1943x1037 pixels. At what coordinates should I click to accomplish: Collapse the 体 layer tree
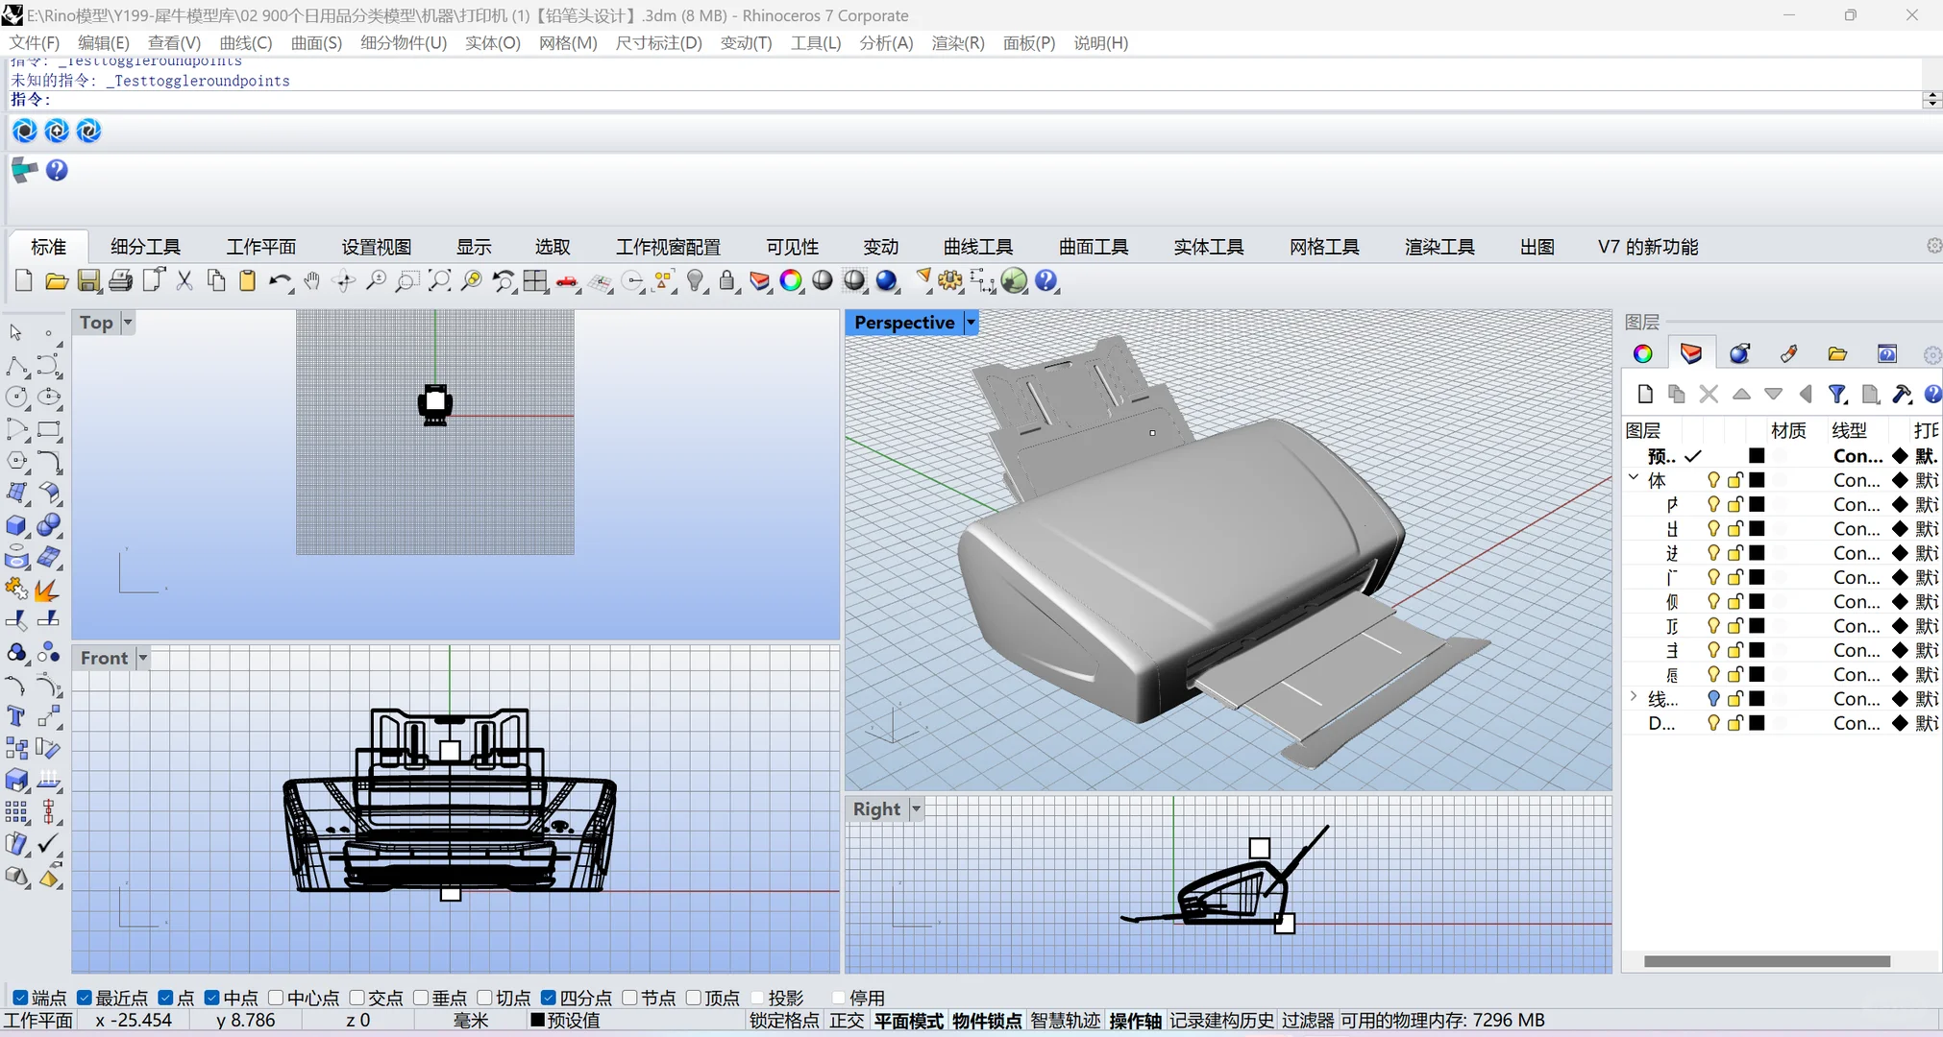(1634, 478)
